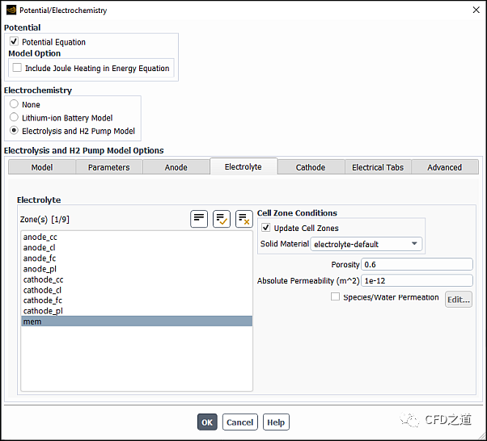Image resolution: width=487 pixels, height=441 pixels.
Task: Open the Advanced tab
Action: click(x=444, y=167)
